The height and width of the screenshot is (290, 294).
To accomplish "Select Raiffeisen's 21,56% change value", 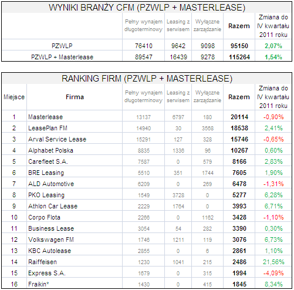I will (273, 262).
